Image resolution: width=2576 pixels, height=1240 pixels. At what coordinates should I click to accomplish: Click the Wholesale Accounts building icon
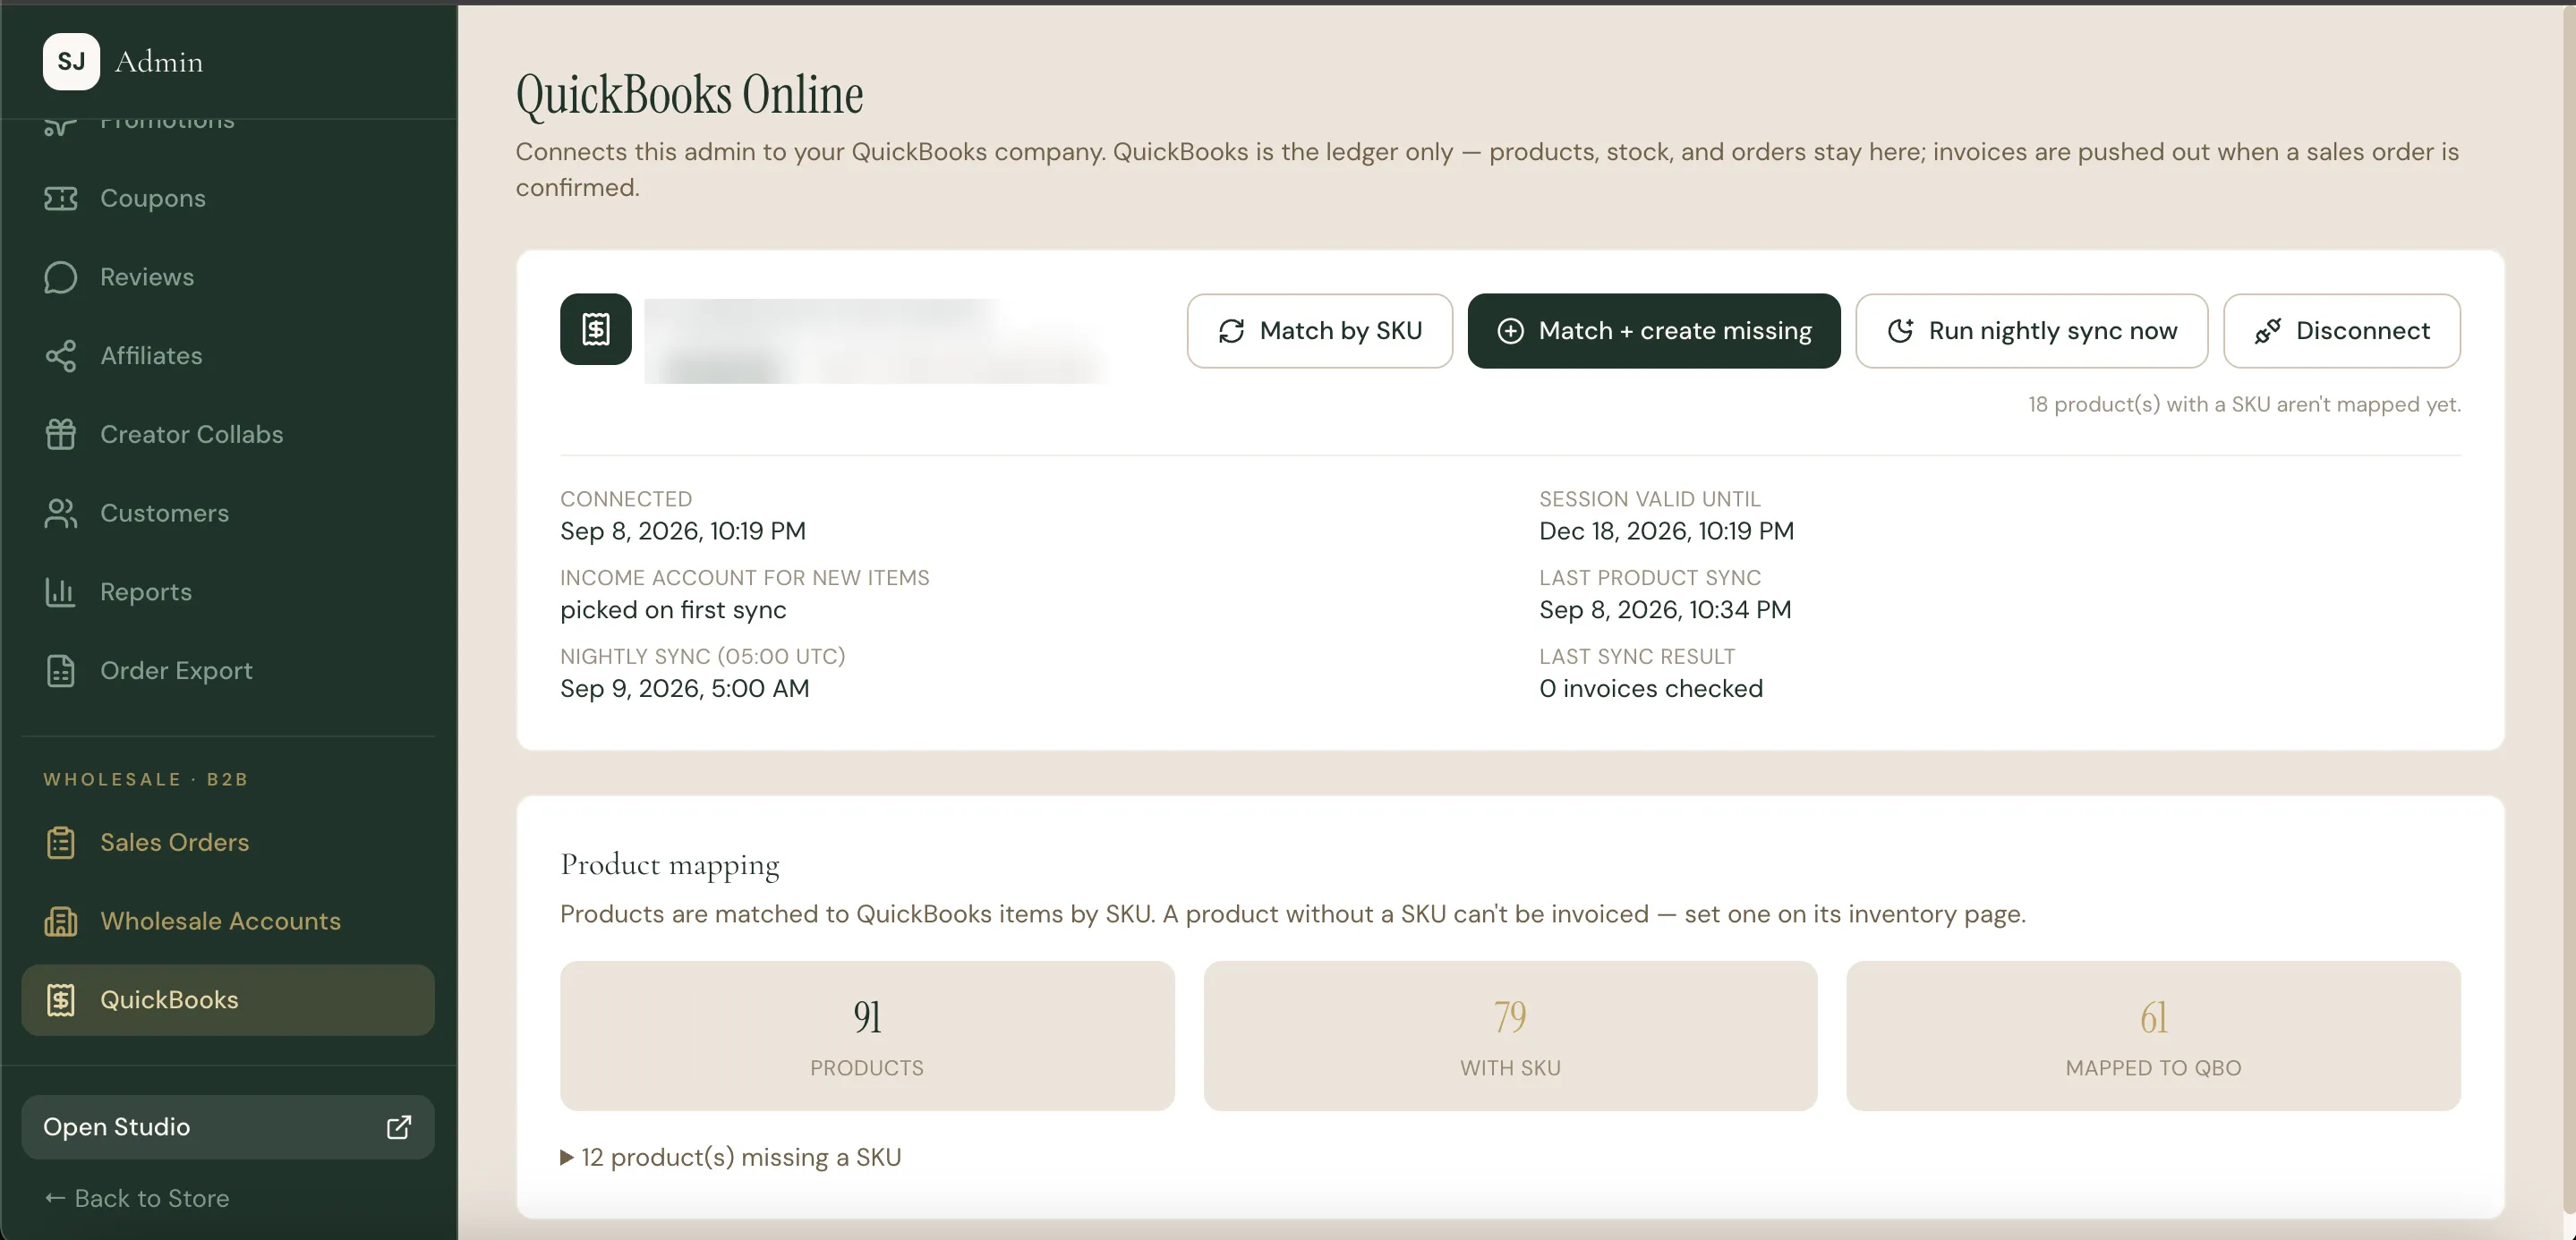(60, 922)
